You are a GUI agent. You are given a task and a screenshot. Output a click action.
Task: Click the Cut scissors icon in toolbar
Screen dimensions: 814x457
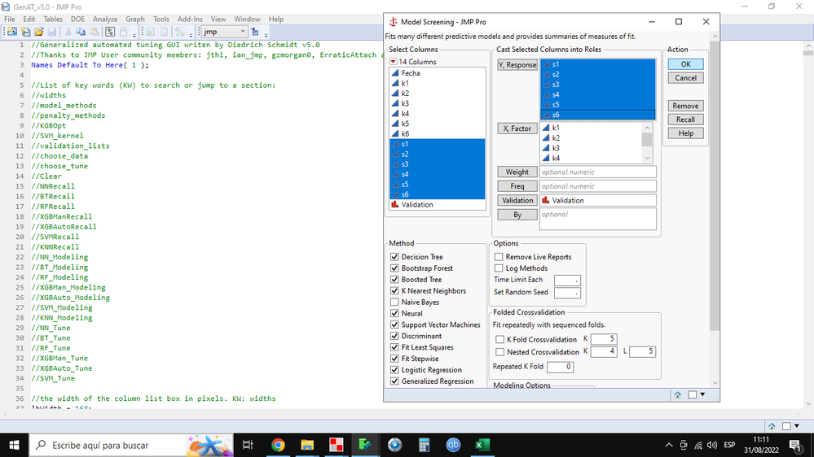click(x=68, y=32)
